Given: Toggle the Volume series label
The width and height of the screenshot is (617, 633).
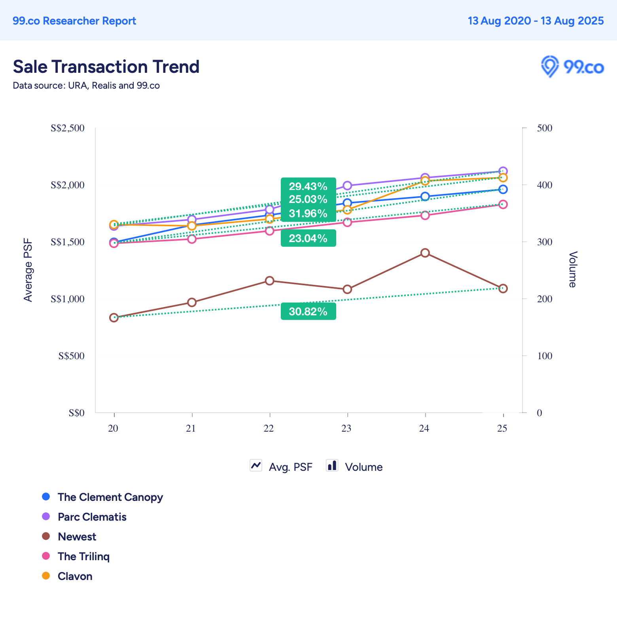Looking at the screenshot, I should pyautogui.click(x=364, y=467).
